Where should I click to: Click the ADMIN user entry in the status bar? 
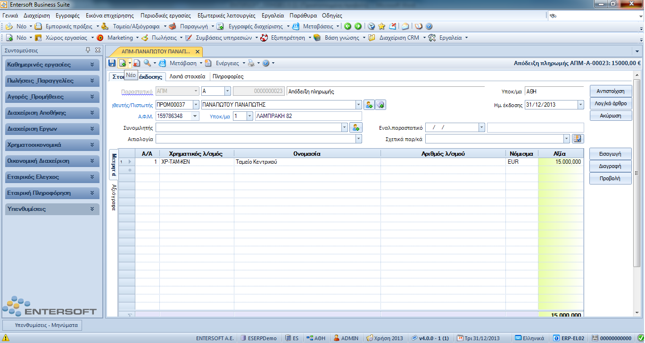(x=346, y=338)
